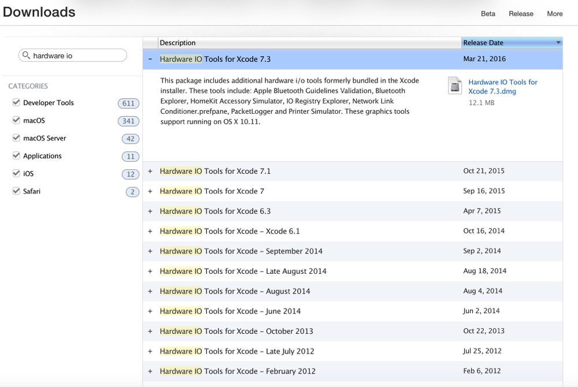Toggle the iOS category checkbox
Screen dimensions: 578x387
tap(16, 173)
